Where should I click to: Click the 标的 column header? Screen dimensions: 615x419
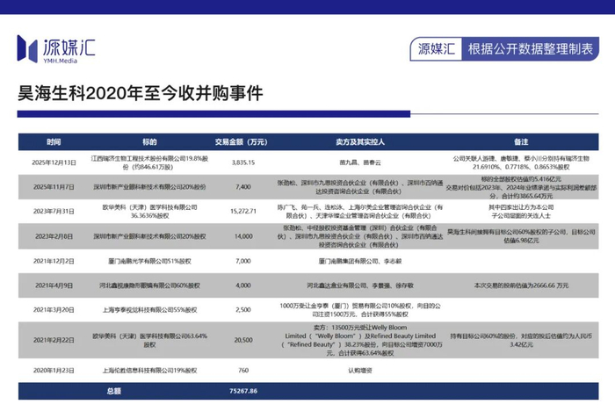(149, 142)
